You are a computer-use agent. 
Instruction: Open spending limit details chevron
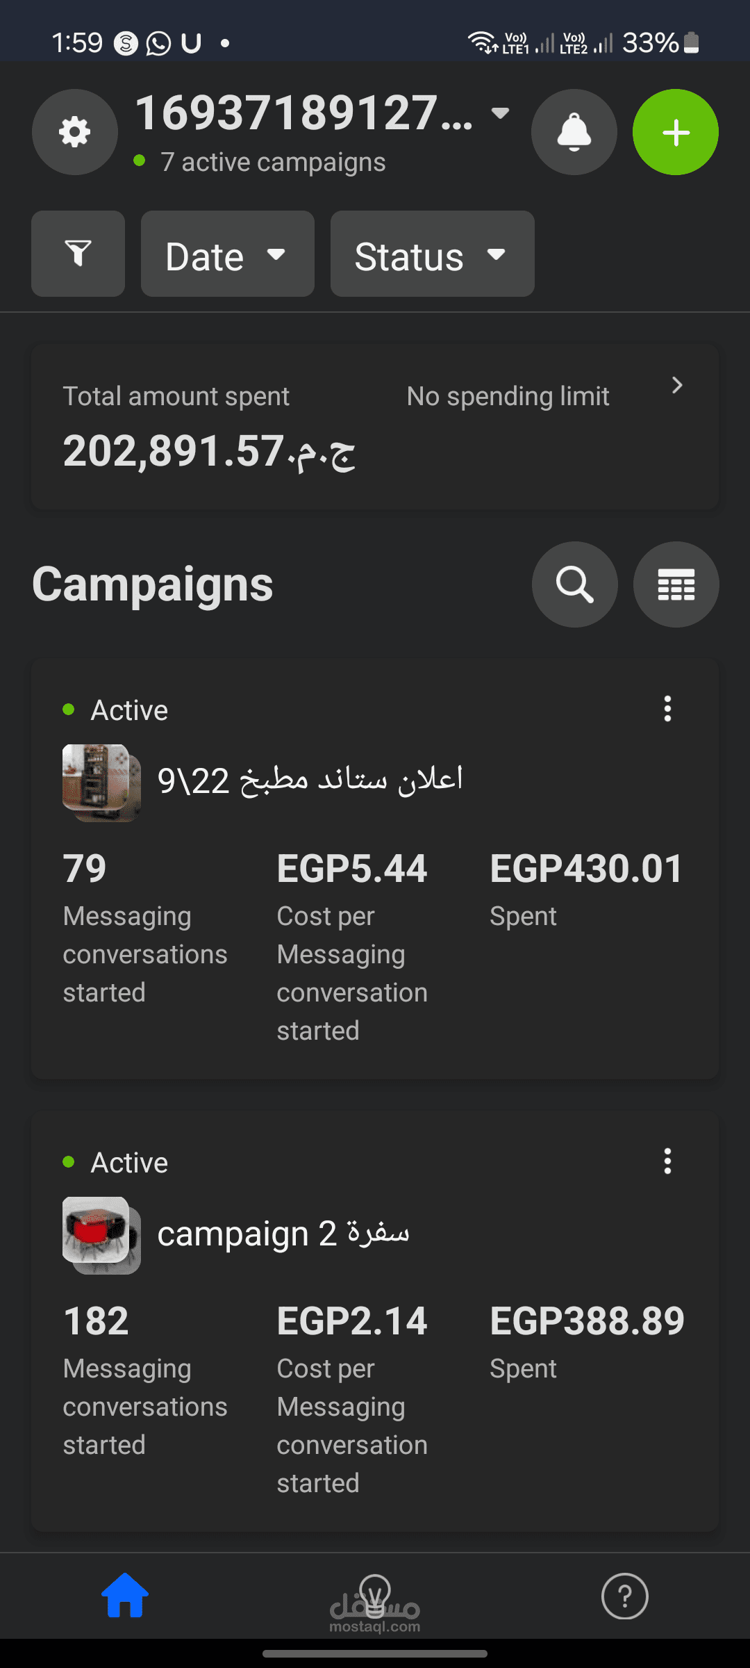[x=677, y=386]
